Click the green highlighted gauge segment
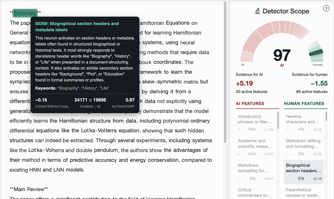The image size is (334, 199). (316, 52)
